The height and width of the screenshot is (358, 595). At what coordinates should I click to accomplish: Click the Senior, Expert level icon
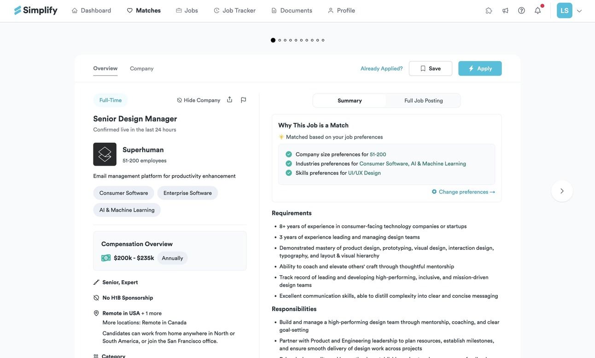tap(96, 282)
